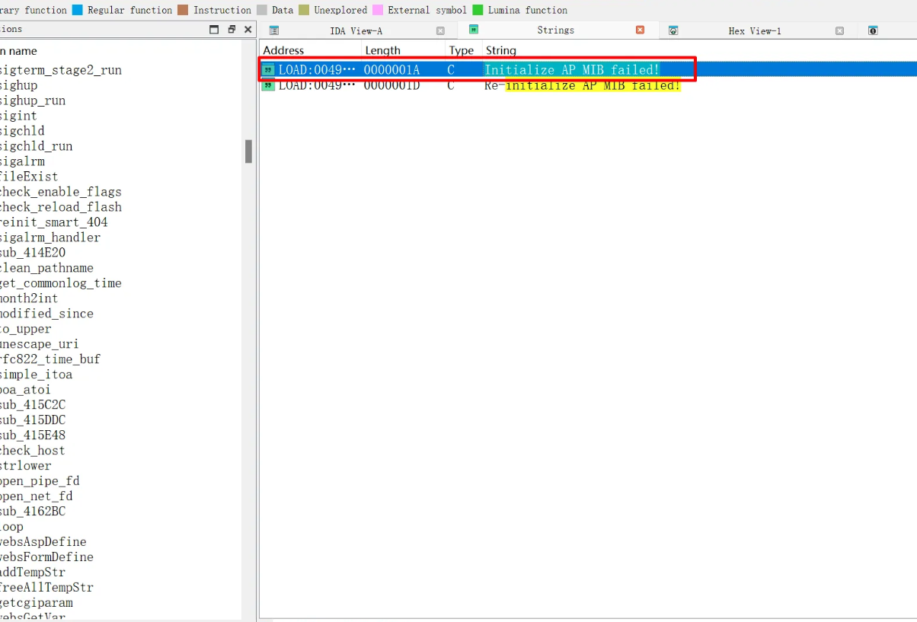
Task: Click the address cell of the 0000001A row
Action: [317, 70]
